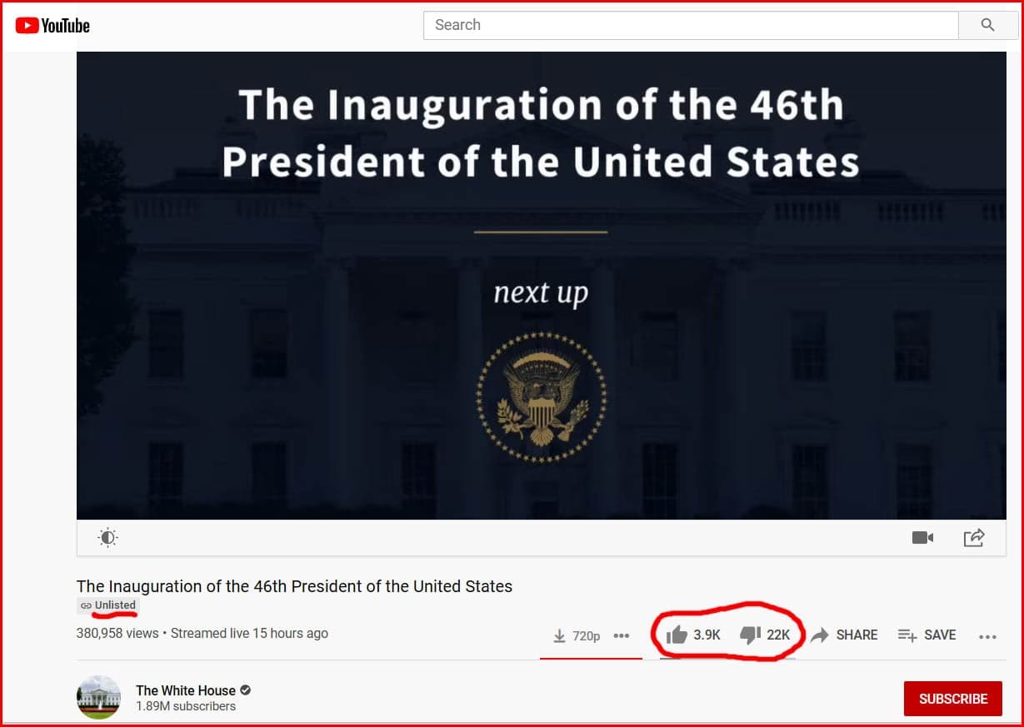Image resolution: width=1024 pixels, height=727 pixels.
Task: Click the verified checkmark badge
Action: point(246,690)
